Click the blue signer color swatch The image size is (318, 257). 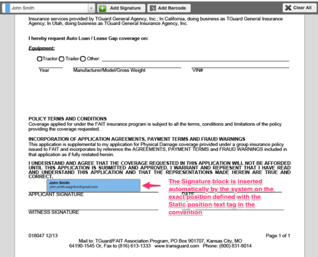(x=8, y=8)
